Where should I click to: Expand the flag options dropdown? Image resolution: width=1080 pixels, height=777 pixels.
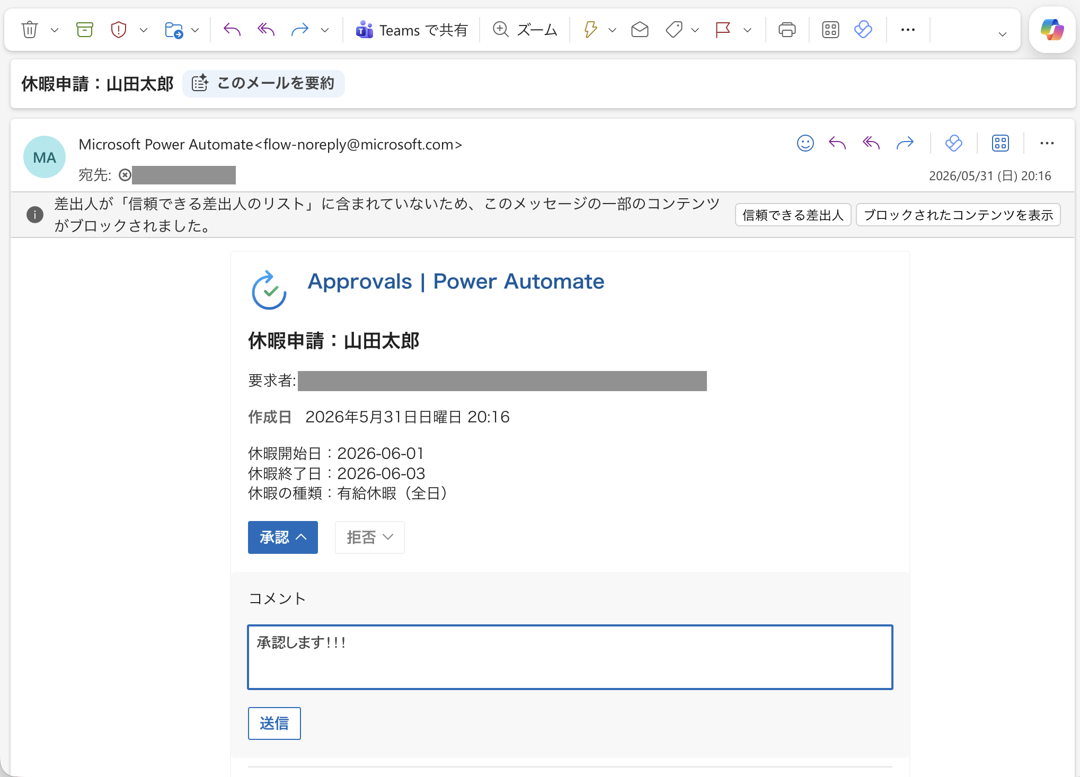748,30
